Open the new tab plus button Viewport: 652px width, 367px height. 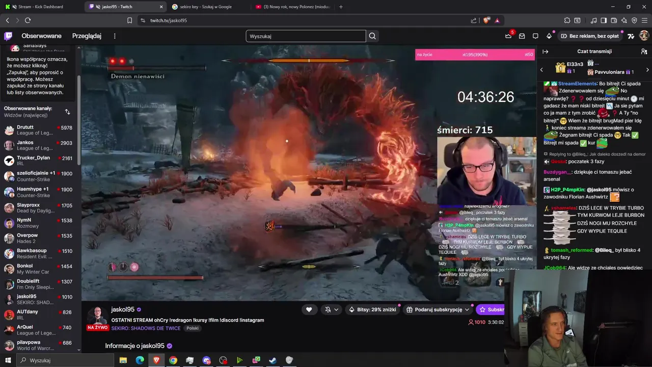[x=341, y=7]
